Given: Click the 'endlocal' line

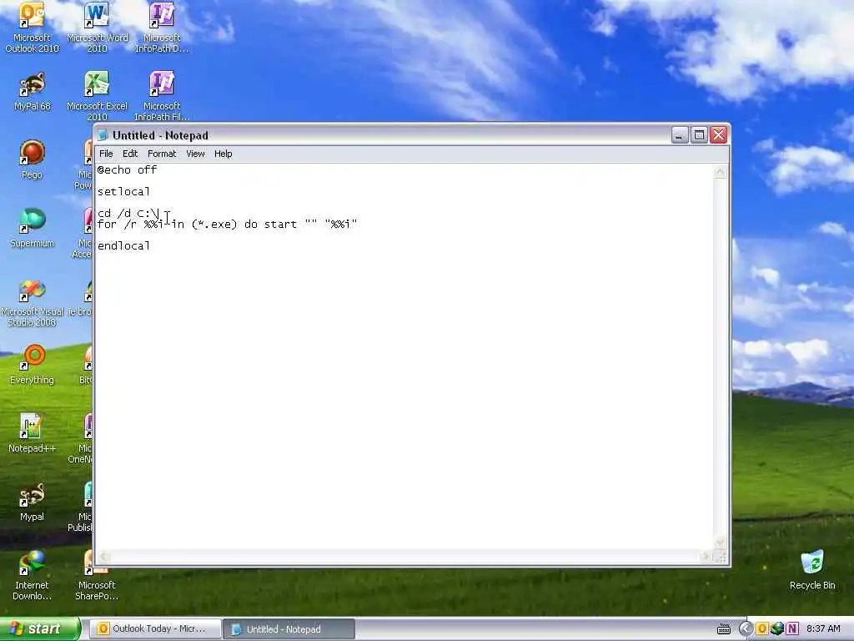Looking at the screenshot, I should pos(123,246).
